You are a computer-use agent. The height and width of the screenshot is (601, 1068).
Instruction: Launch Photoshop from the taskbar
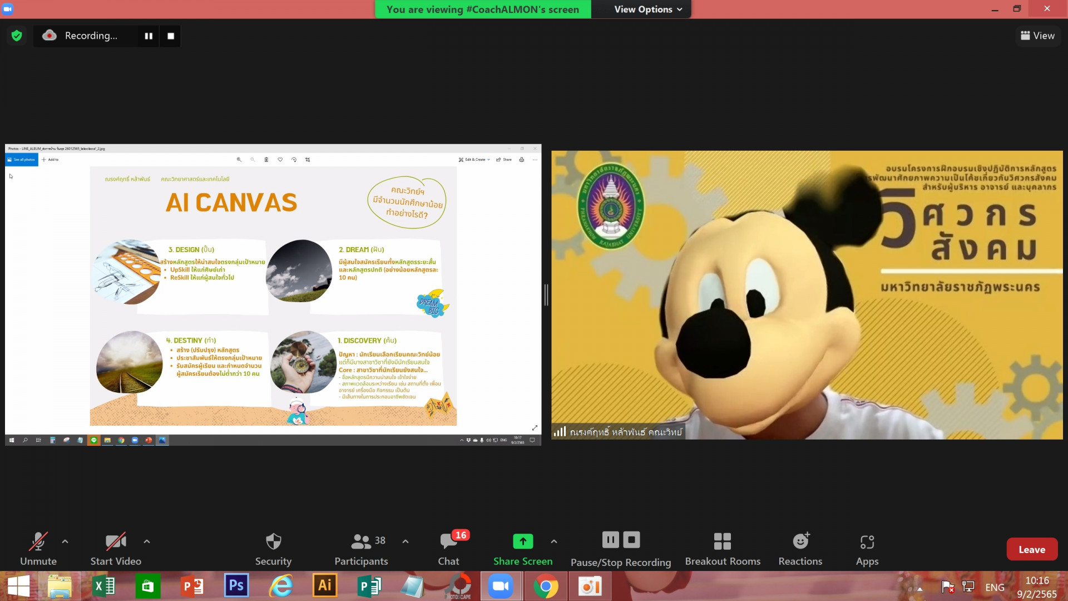point(236,586)
